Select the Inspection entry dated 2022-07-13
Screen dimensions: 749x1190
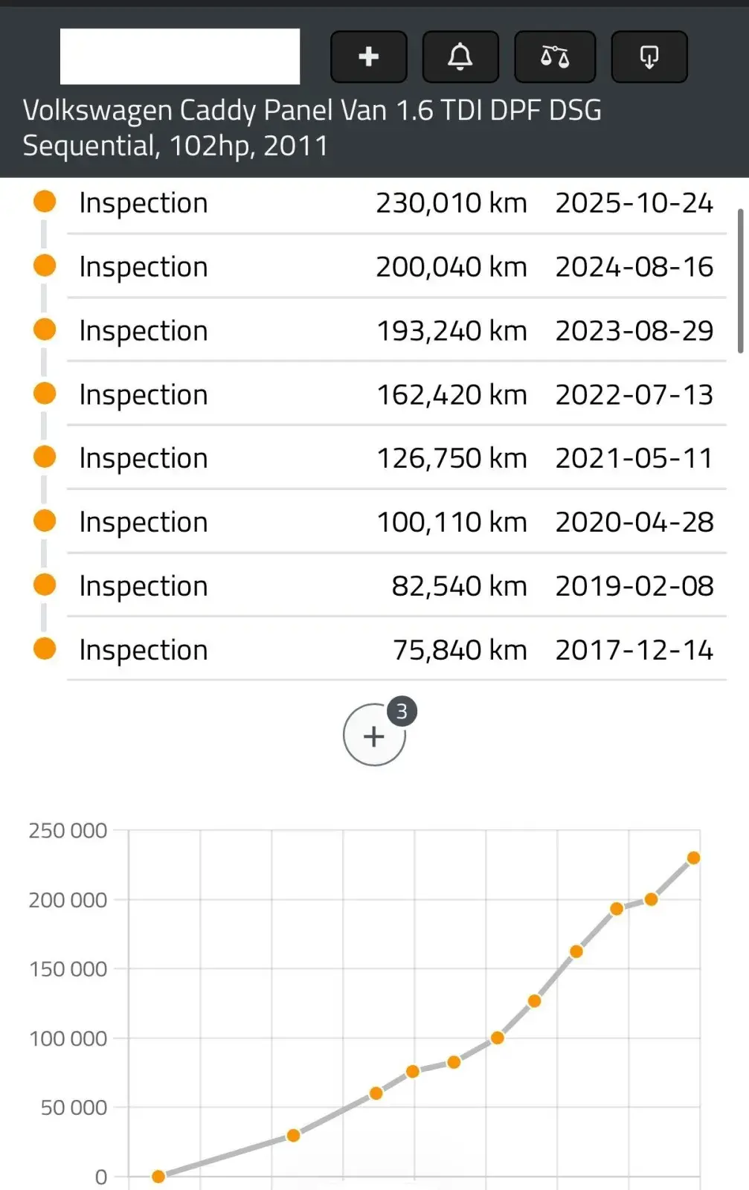(x=396, y=395)
